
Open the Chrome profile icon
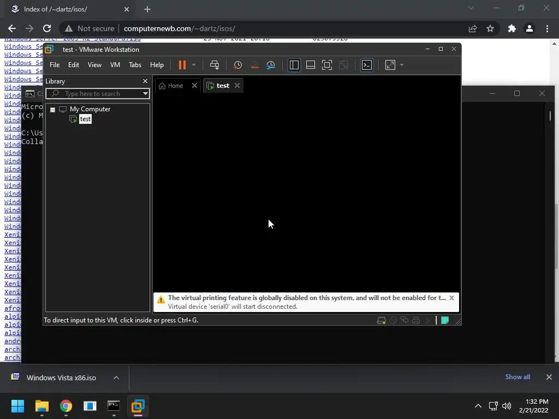(530, 28)
